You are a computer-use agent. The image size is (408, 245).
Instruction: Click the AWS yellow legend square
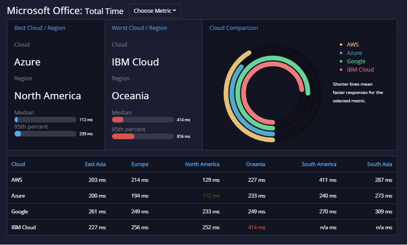tap(341, 45)
